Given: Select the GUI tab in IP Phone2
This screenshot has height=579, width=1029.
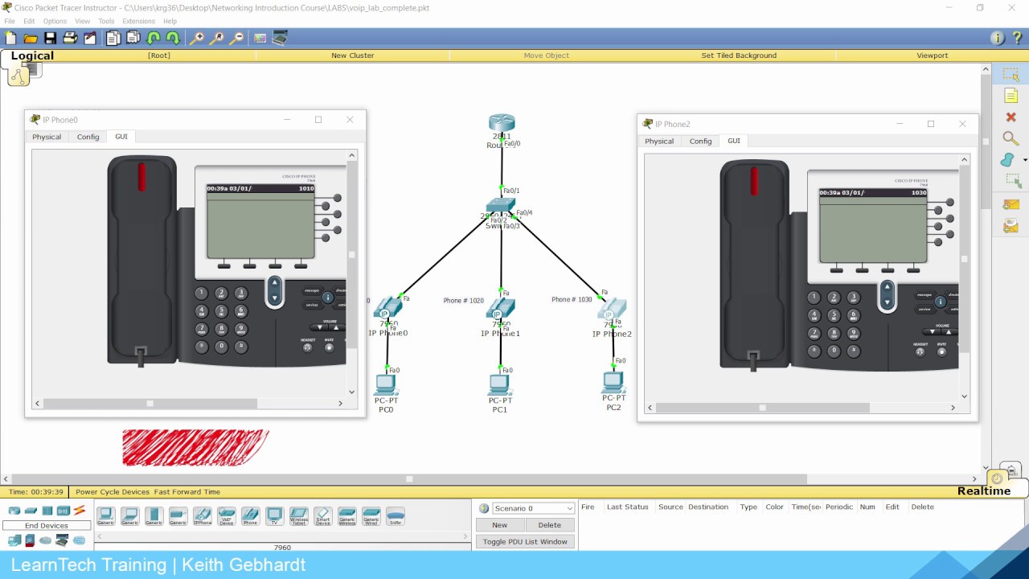Looking at the screenshot, I should point(734,141).
